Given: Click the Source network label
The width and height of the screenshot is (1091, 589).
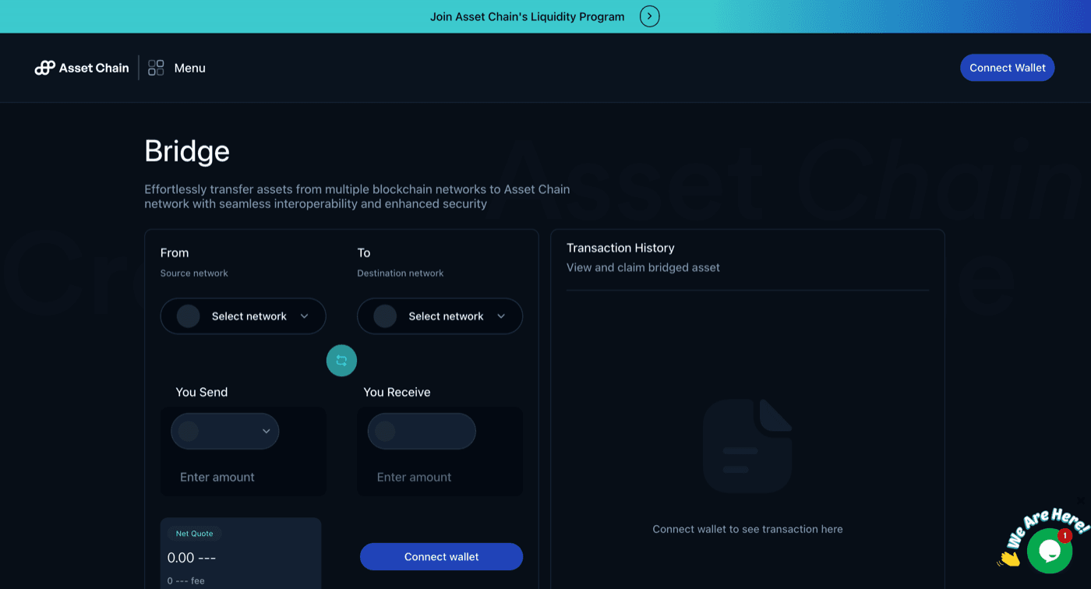Looking at the screenshot, I should pyautogui.click(x=194, y=273).
